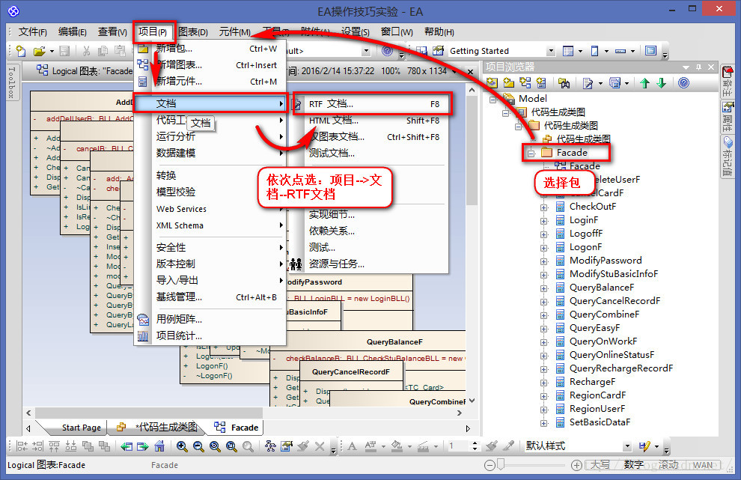Switch to the Start Page tab

[x=81, y=428]
